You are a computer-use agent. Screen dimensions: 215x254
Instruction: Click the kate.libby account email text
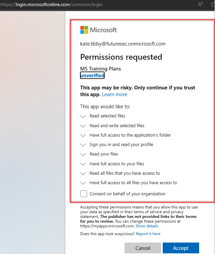[123, 44]
